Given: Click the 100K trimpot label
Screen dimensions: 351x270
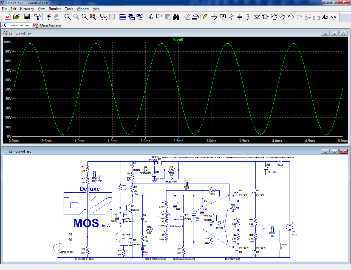Looking at the screenshot, I should pyautogui.click(x=176, y=226).
